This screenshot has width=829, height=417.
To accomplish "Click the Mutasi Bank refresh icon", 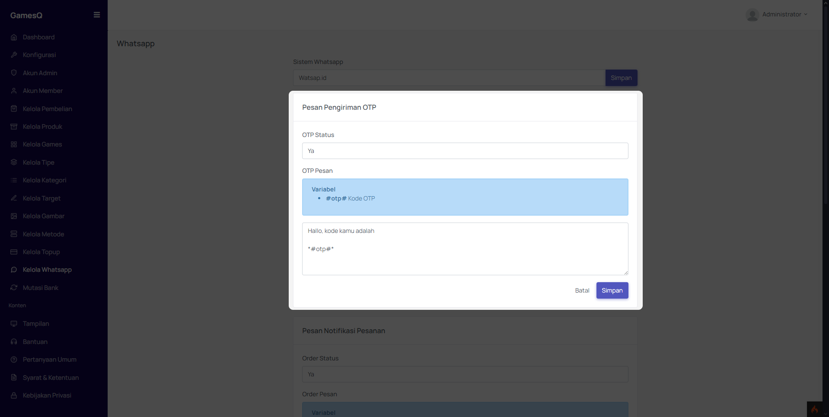I will tap(14, 288).
